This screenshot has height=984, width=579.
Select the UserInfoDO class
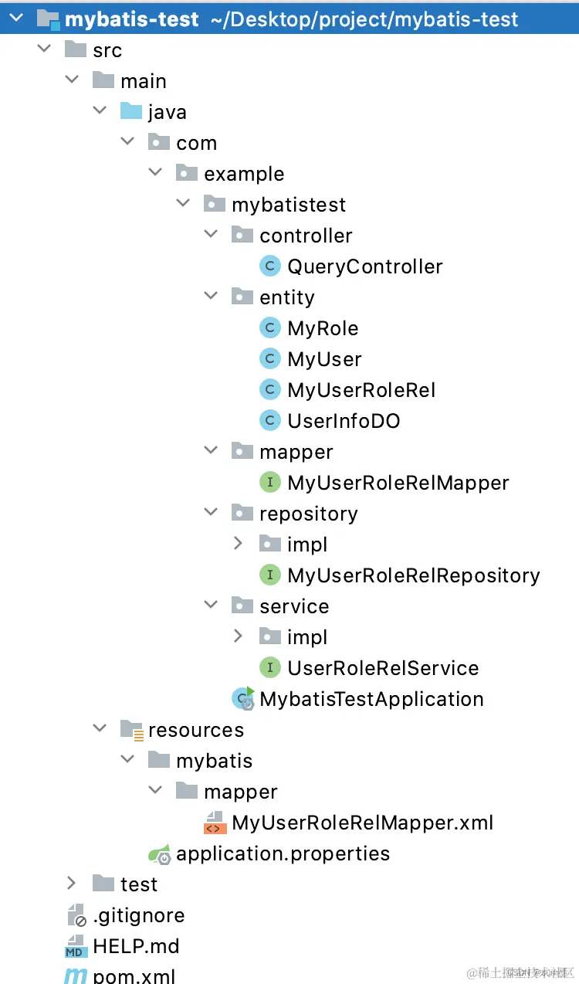point(344,421)
